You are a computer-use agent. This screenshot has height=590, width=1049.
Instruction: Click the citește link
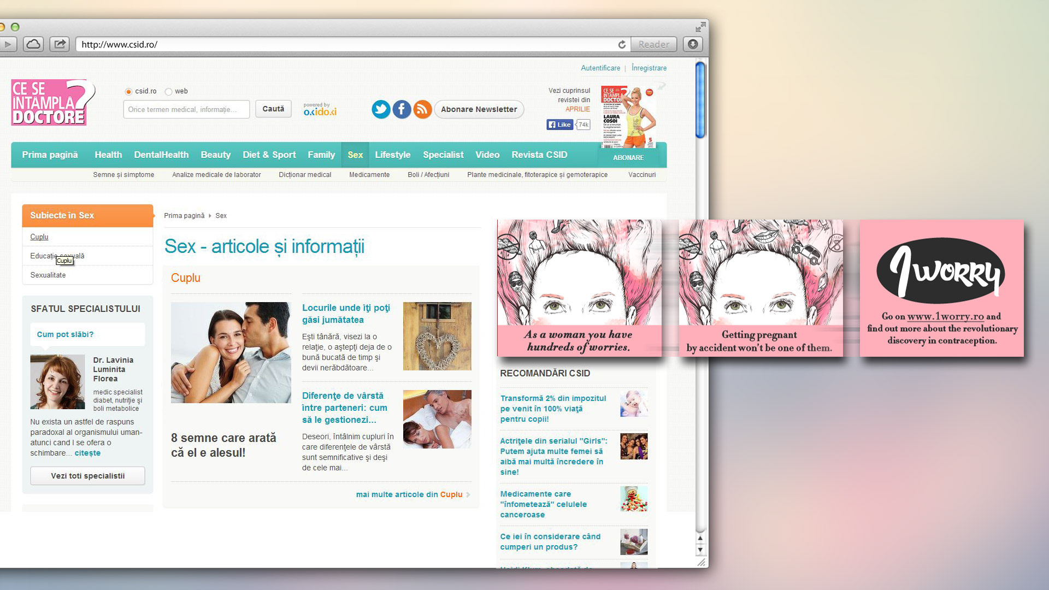coord(87,453)
